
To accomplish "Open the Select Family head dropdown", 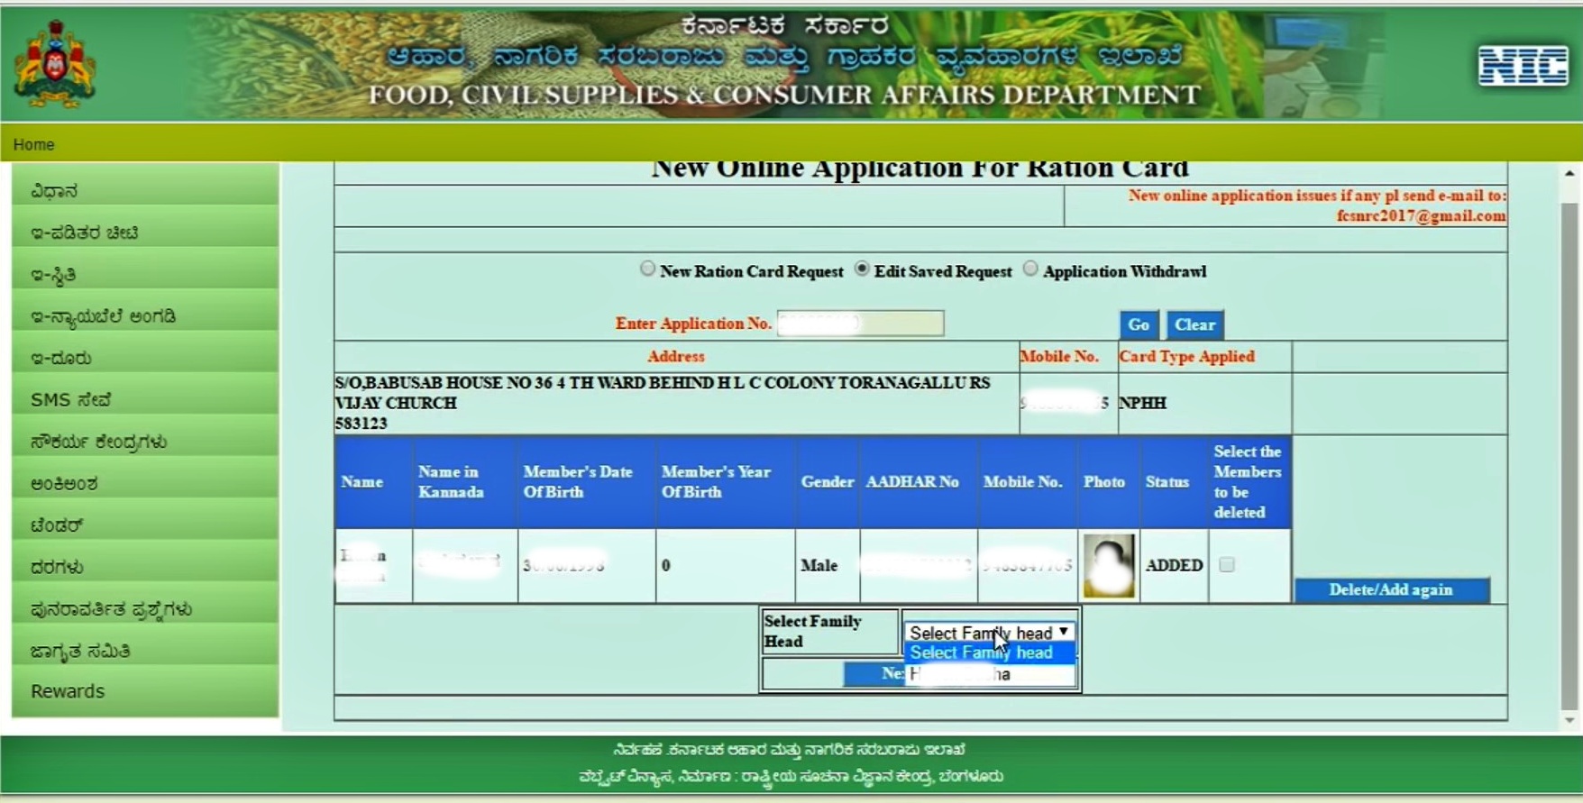I will tap(989, 633).
